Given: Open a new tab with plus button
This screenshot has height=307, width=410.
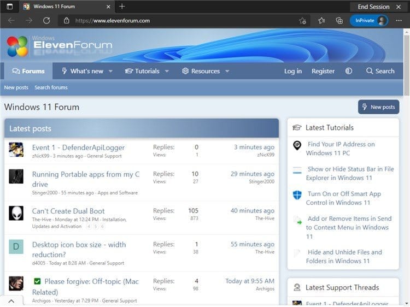Looking at the screenshot, I should click(x=122, y=7).
